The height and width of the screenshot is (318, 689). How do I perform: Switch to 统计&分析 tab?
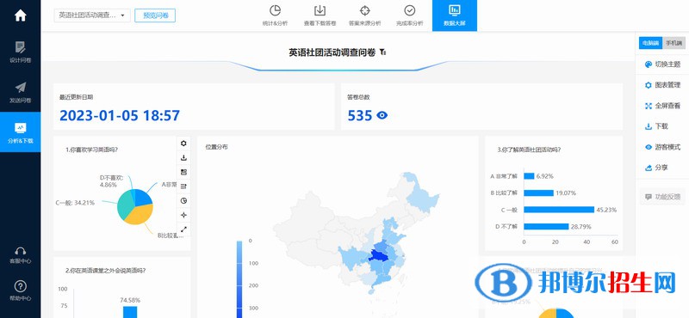(x=275, y=15)
